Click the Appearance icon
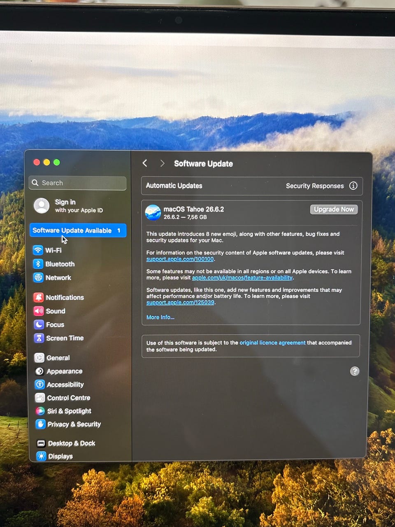The width and height of the screenshot is (395, 527). (x=39, y=371)
